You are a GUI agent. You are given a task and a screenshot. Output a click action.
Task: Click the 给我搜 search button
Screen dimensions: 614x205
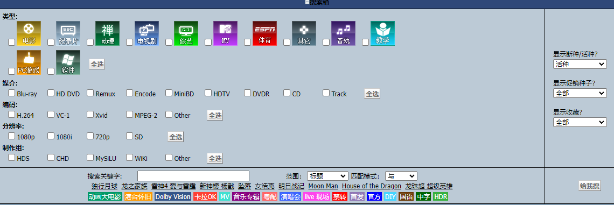pyautogui.click(x=590, y=186)
